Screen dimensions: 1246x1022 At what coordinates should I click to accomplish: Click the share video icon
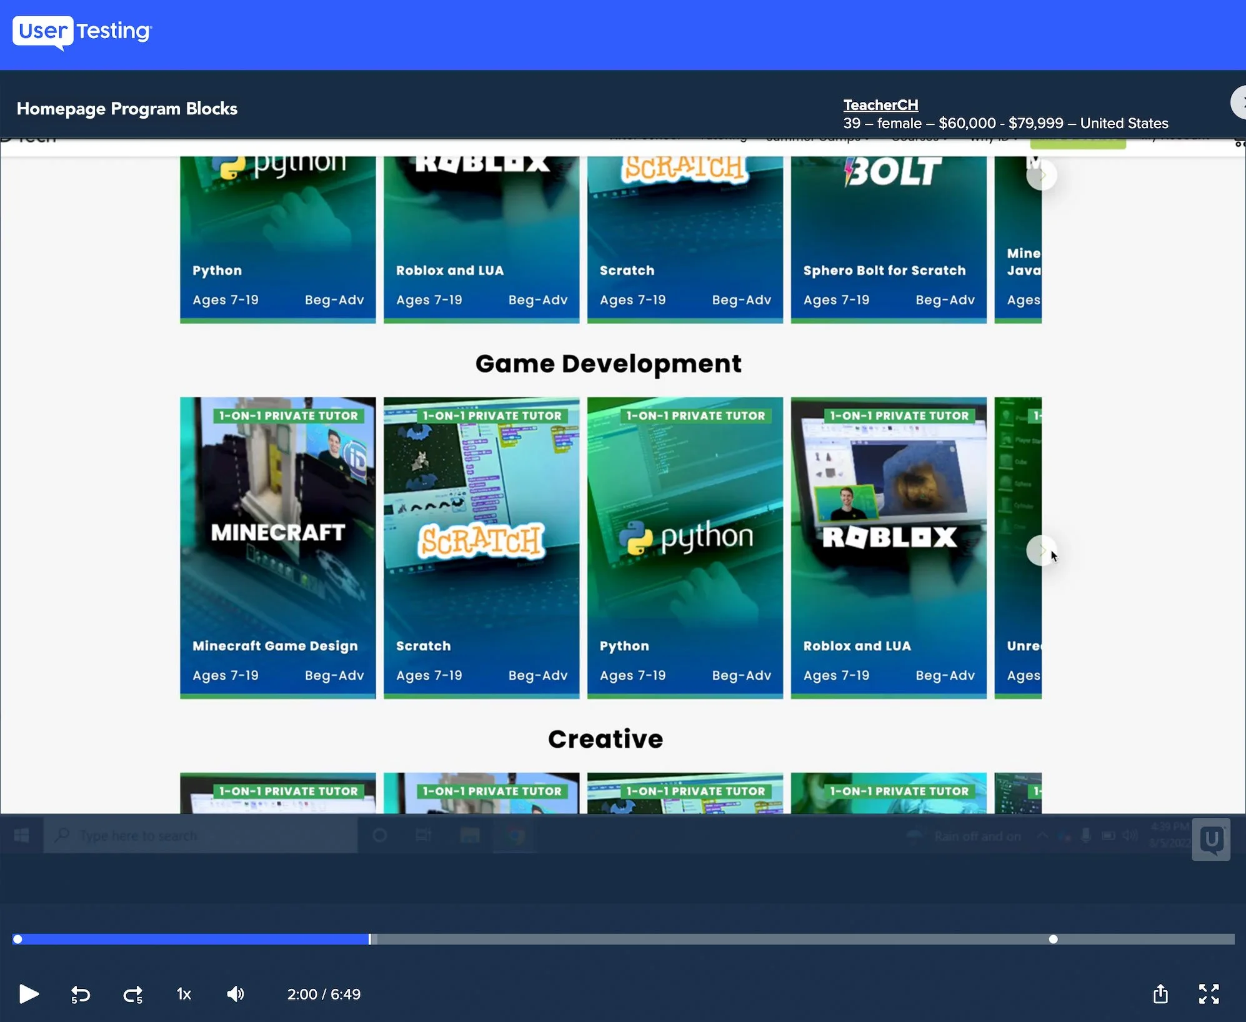[1160, 994]
